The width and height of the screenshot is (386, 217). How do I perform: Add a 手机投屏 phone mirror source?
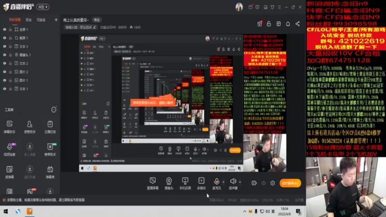tap(185, 183)
